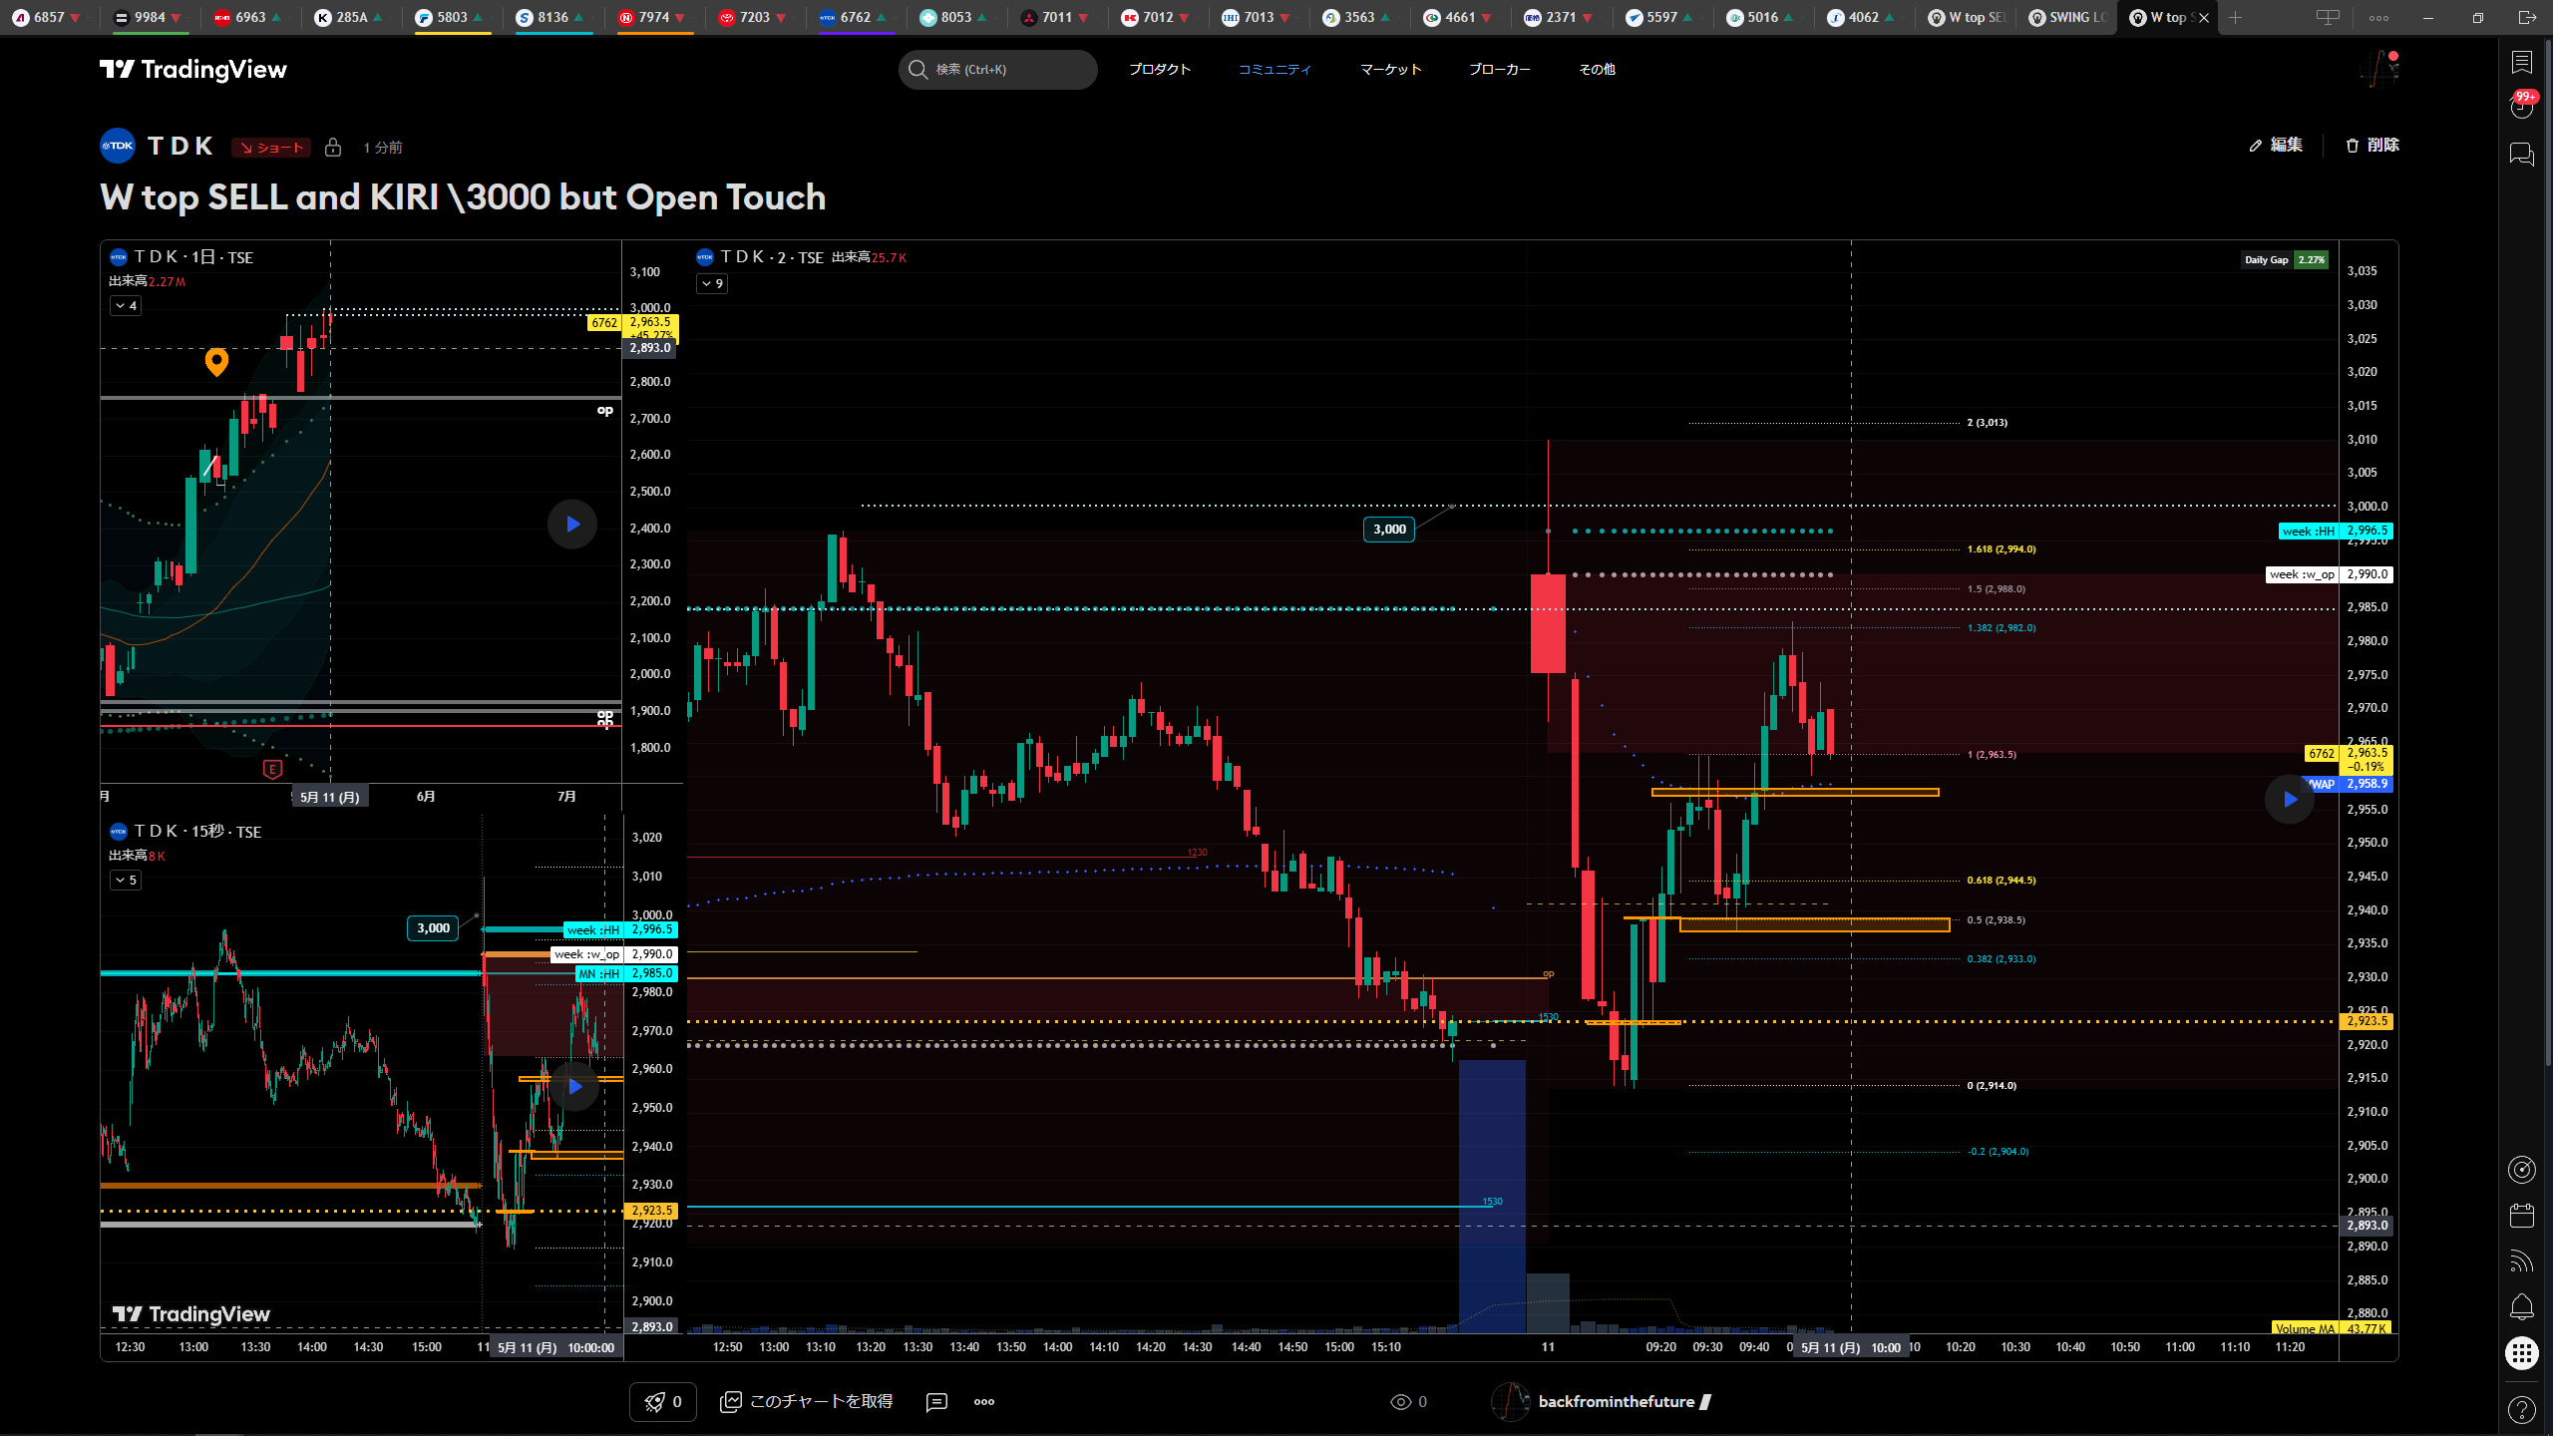Click the rocket boost button showing 0

[x=663, y=1401]
